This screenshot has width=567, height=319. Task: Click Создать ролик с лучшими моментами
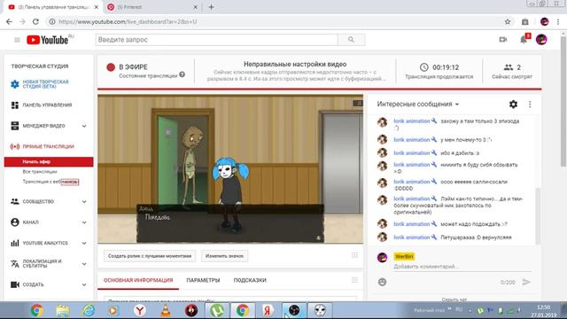tap(150, 256)
